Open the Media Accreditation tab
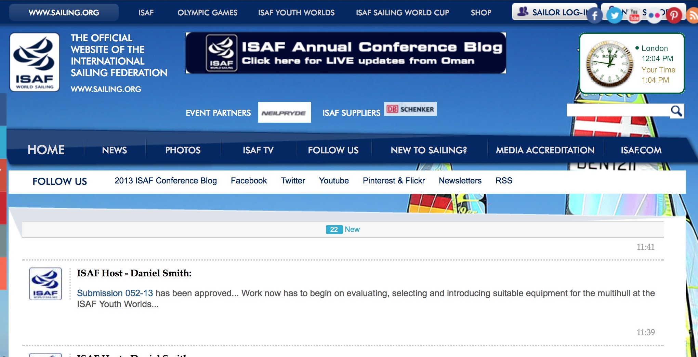The image size is (698, 357). [x=545, y=150]
